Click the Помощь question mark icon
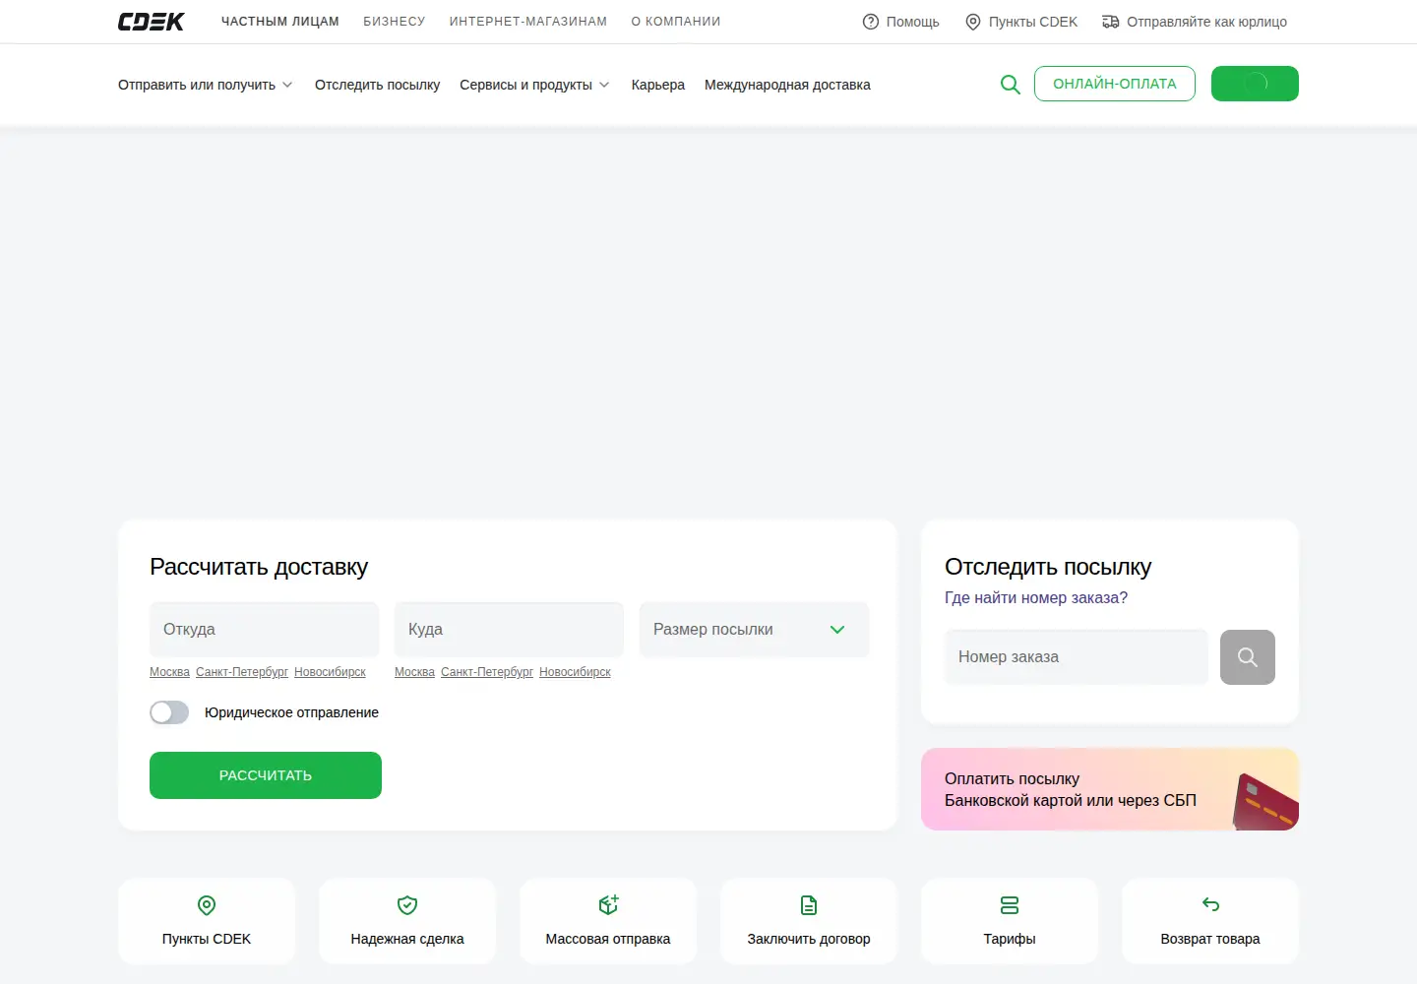The height and width of the screenshot is (984, 1417). [x=871, y=22]
